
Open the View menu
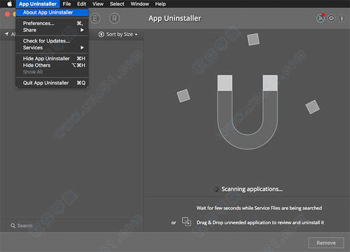98,4
